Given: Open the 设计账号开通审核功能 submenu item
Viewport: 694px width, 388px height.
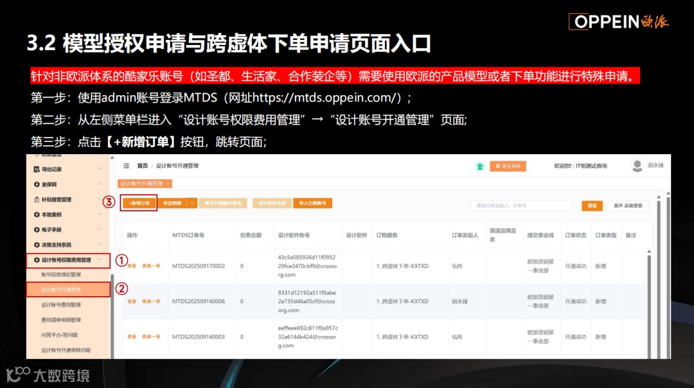Looking at the screenshot, I should (x=66, y=350).
